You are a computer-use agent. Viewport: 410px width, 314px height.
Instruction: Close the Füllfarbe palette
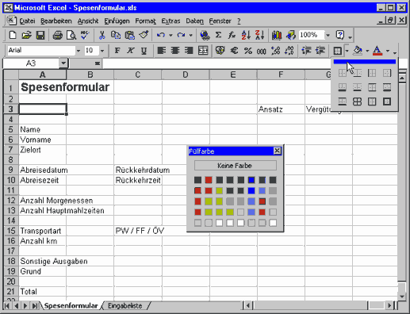277,151
